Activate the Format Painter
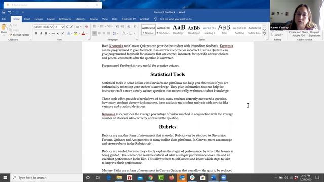This screenshot has height=182, width=324. pos(19,35)
